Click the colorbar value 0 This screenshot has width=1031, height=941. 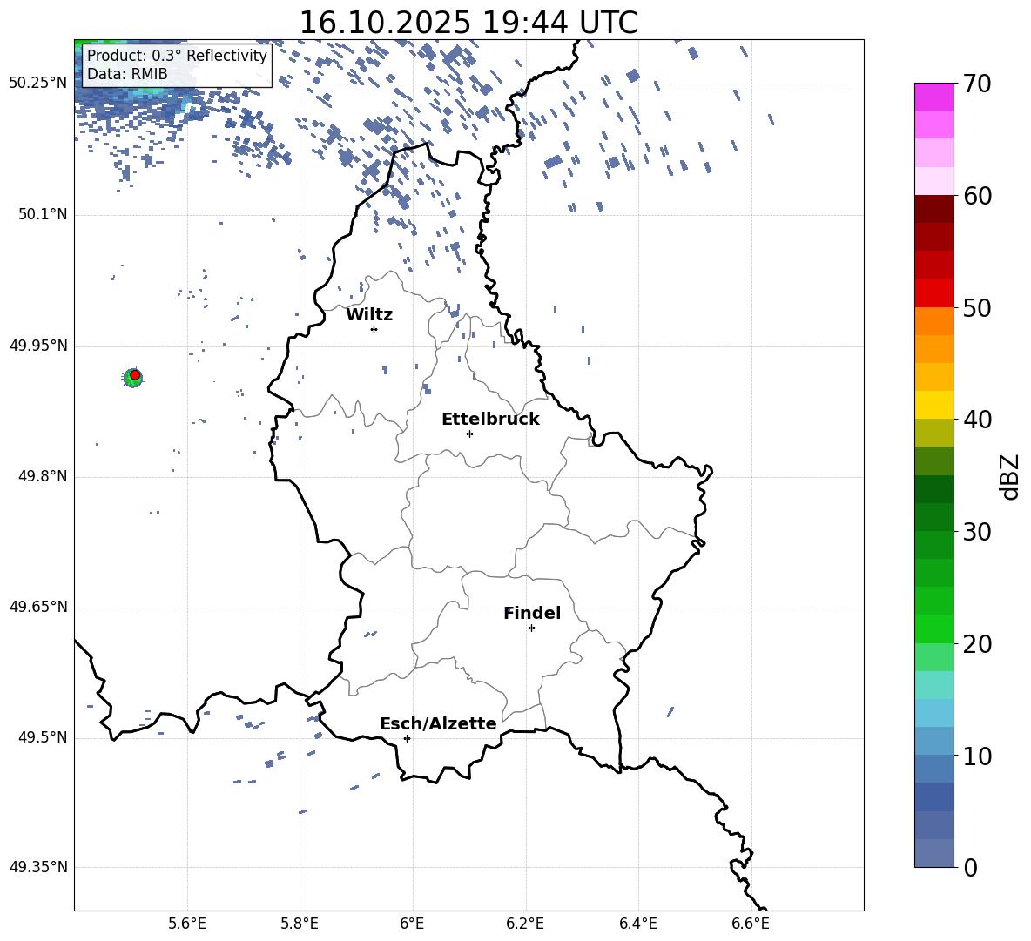pyautogui.click(x=970, y=867)
